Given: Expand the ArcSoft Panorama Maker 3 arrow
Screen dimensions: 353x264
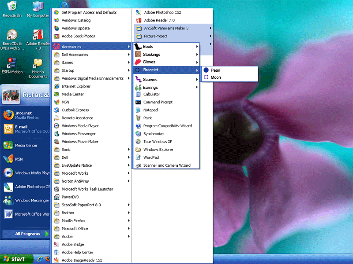Looking at the screenshot, I should click(x=210, y=28).
